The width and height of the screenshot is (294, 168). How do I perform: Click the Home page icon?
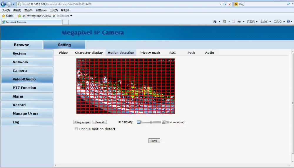click(x=215, y=21)
